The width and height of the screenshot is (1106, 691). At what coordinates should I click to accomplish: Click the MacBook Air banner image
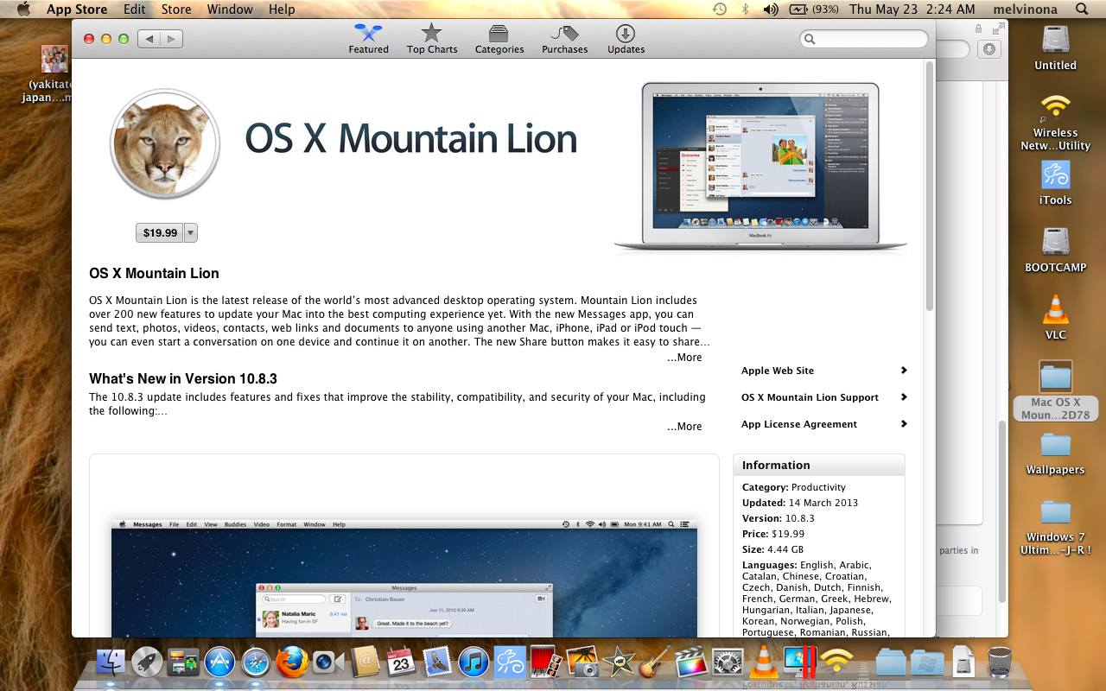coord(760,167)
